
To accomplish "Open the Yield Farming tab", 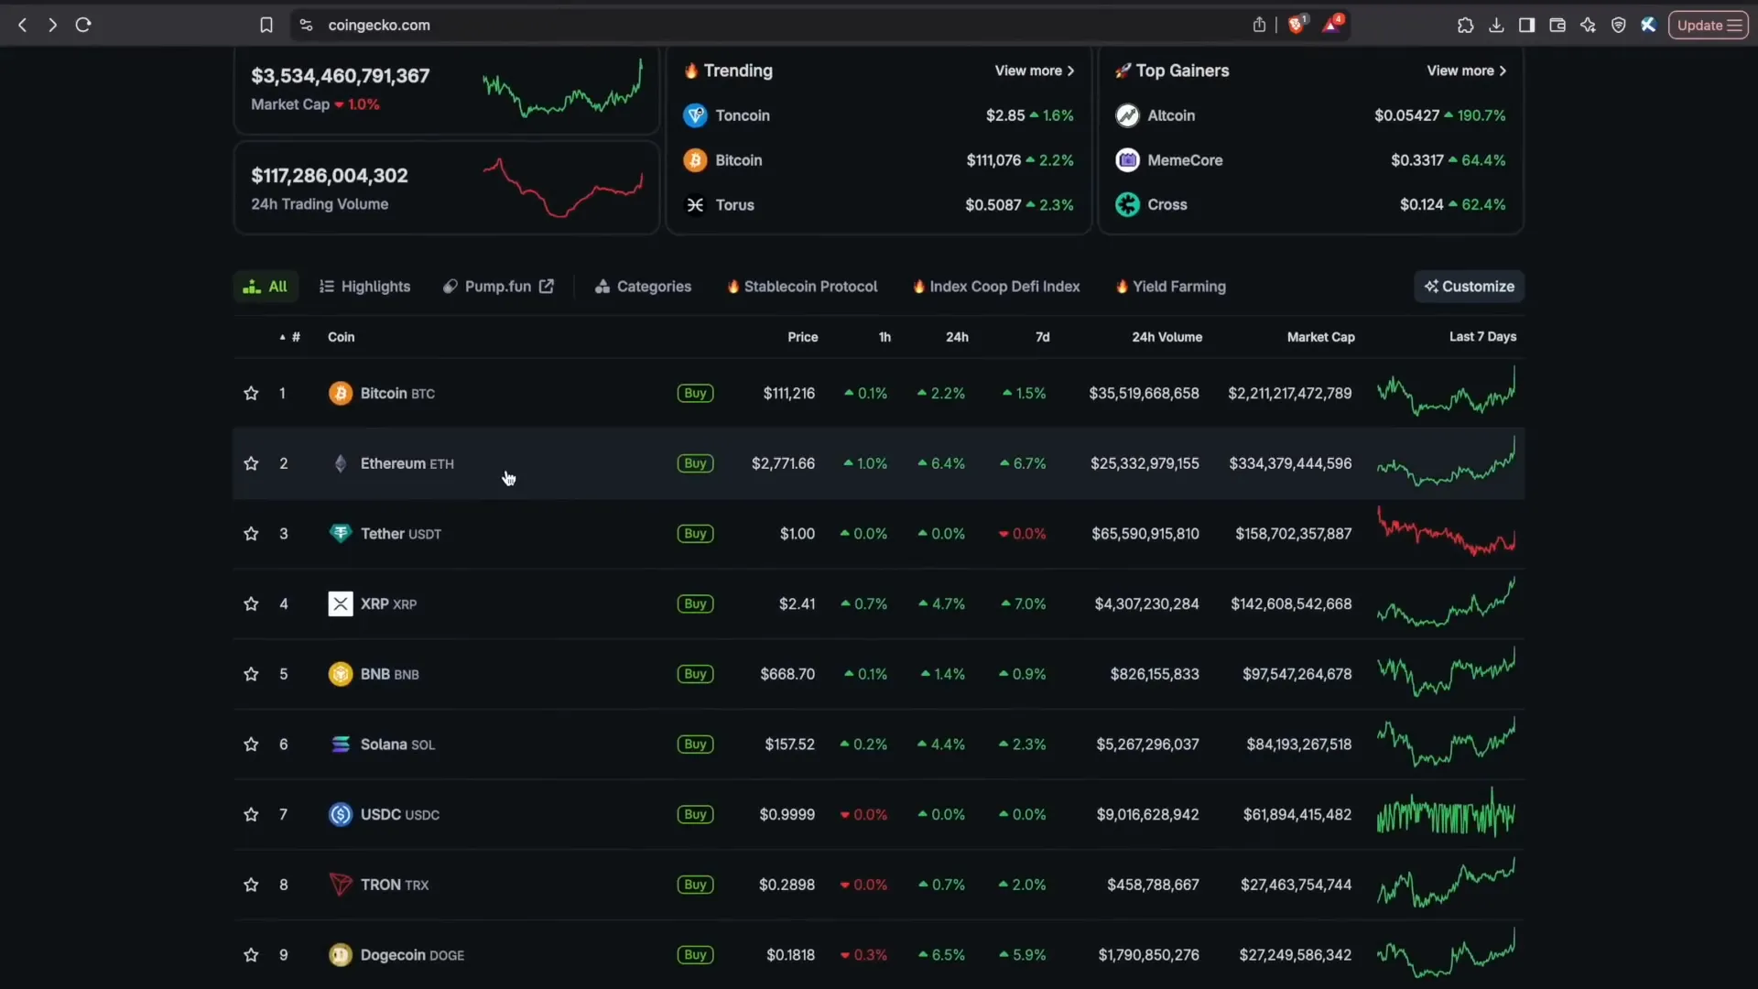I will (x=1170, y=287).
